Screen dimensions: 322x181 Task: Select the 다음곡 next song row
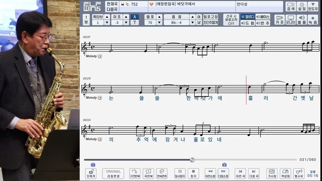click(x=112, y=10)
